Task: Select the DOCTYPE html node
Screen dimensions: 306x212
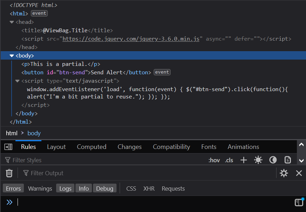Action: (x=33, y=5)
